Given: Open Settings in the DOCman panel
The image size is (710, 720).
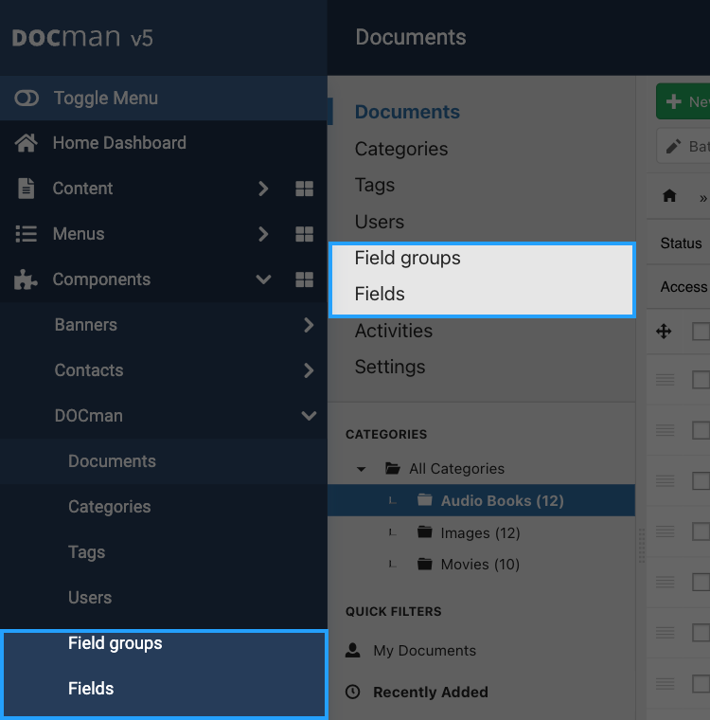Looking at the screenshot, I should [x=390, y=367].
